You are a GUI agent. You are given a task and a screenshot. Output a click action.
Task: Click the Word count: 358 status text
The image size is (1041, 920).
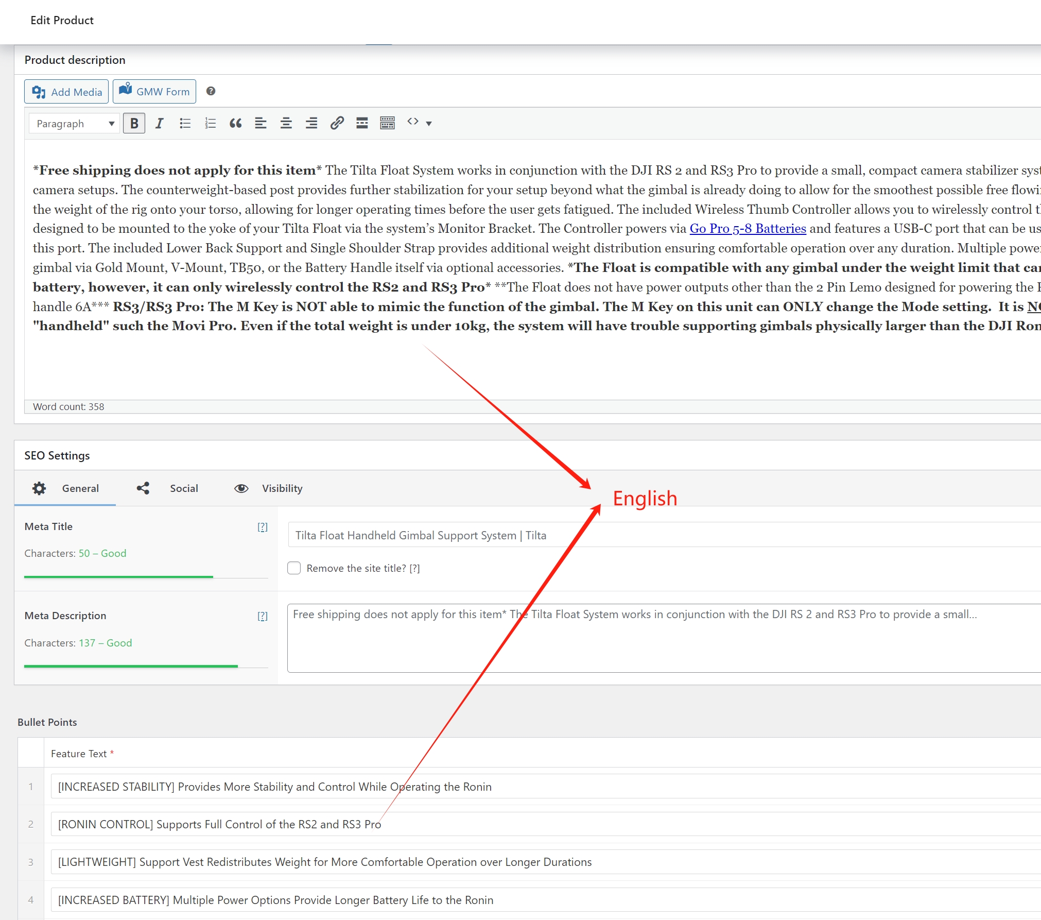tap(68, 406)
